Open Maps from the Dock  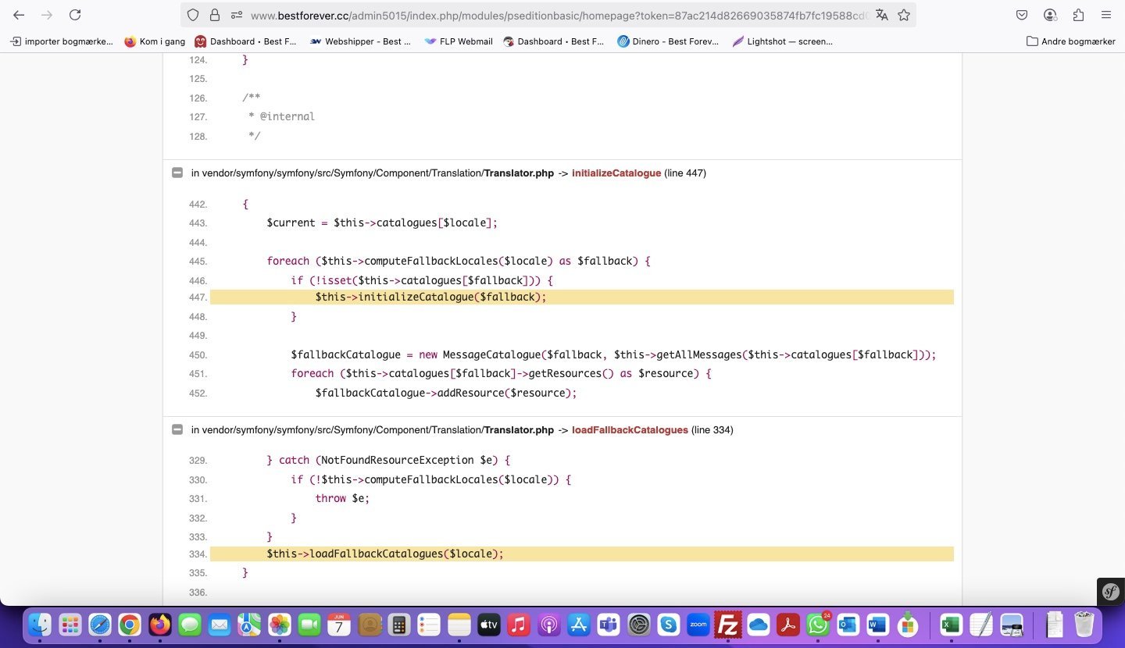(249, 625)
